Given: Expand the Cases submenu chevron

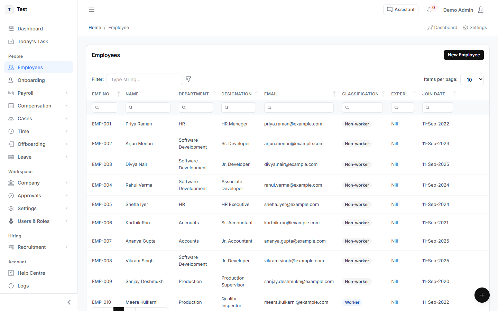Looking at the screenshot, I should point(67,119).
